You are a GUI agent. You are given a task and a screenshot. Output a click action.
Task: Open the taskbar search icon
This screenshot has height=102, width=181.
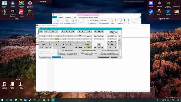tap(7, 100)
